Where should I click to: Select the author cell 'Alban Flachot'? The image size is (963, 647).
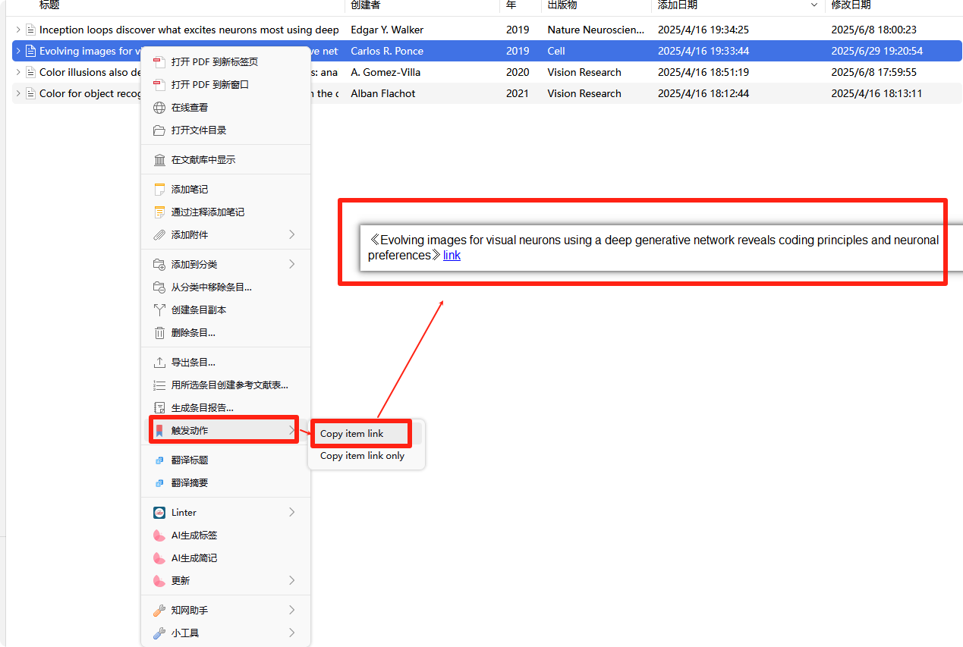[x=383, y=94]
